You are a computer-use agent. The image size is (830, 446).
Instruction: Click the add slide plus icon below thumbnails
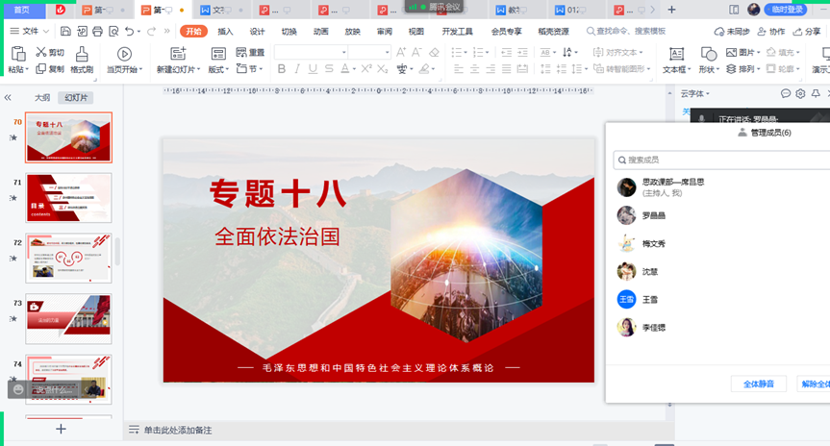point(61,429)
